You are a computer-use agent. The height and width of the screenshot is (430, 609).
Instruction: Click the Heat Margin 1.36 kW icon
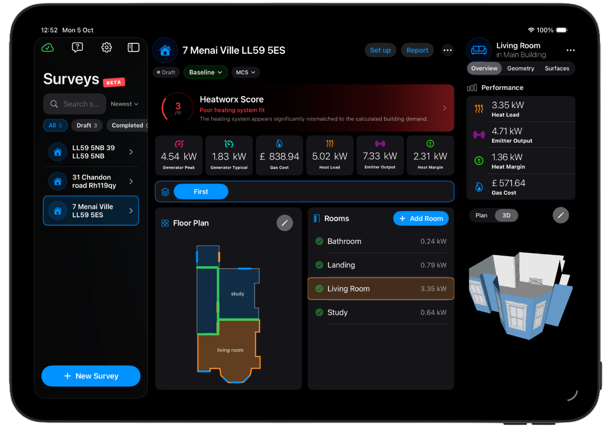[479, 161]
